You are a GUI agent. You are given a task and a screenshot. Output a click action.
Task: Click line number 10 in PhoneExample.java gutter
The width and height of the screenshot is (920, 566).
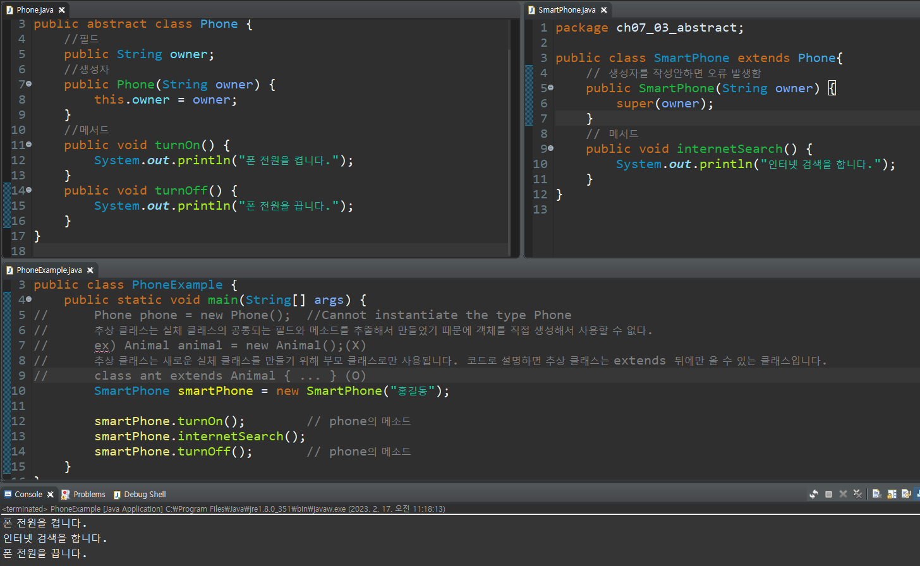coord(18,391)
